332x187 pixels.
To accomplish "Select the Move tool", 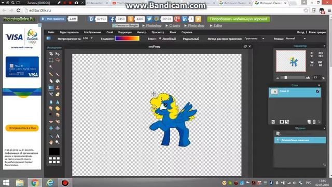I will pos(58,54).
